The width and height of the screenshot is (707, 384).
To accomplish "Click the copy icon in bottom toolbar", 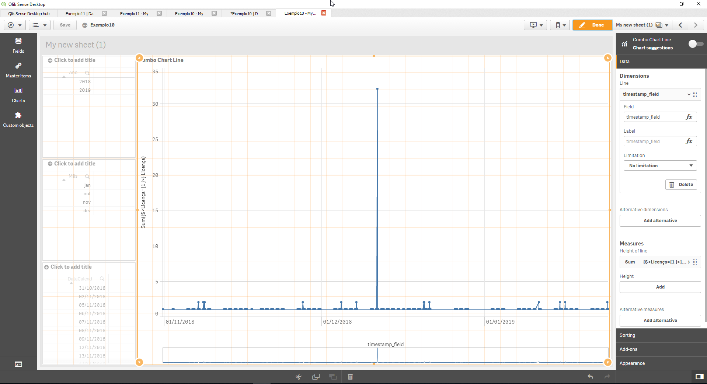I will tap(316, 377).
